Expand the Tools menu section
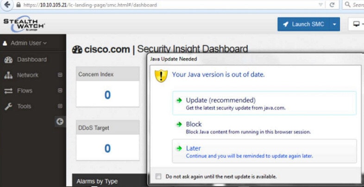The image size is (364, 187). click(60, 106)
